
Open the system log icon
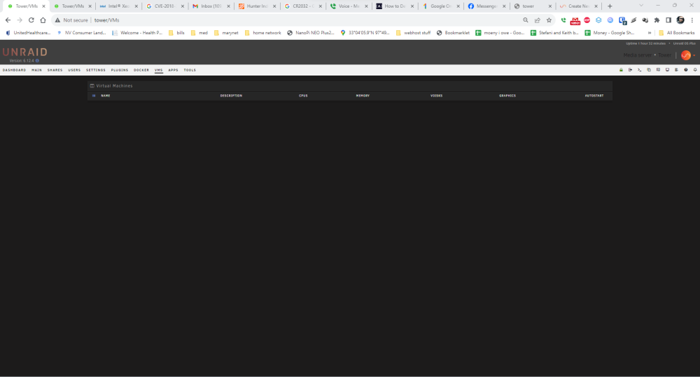676,70
